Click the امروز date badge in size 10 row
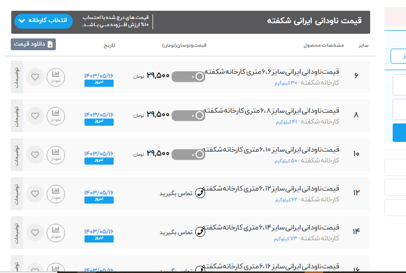The height and width of the screenshot is (273, 406). click(x=99, y=161)
